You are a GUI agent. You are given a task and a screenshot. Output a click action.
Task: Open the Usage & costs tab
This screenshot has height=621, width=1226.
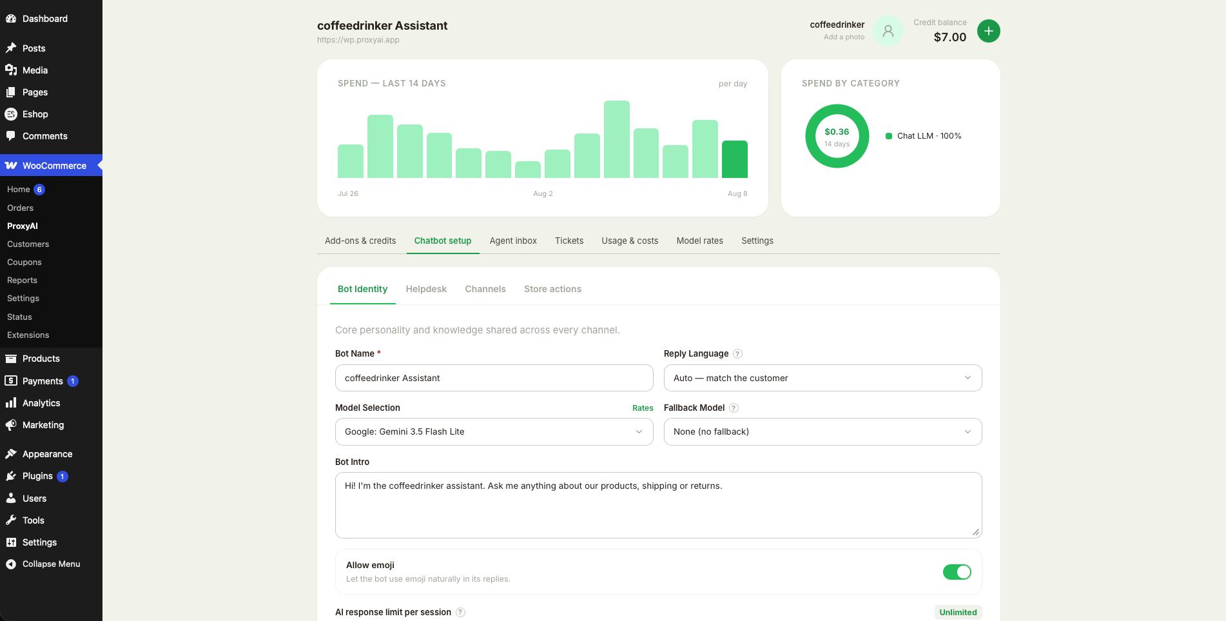630,241
